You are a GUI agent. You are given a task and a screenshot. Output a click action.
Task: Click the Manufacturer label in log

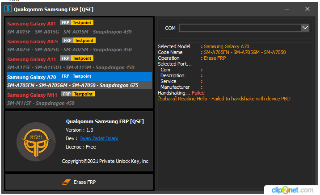[x=175, y=87]
